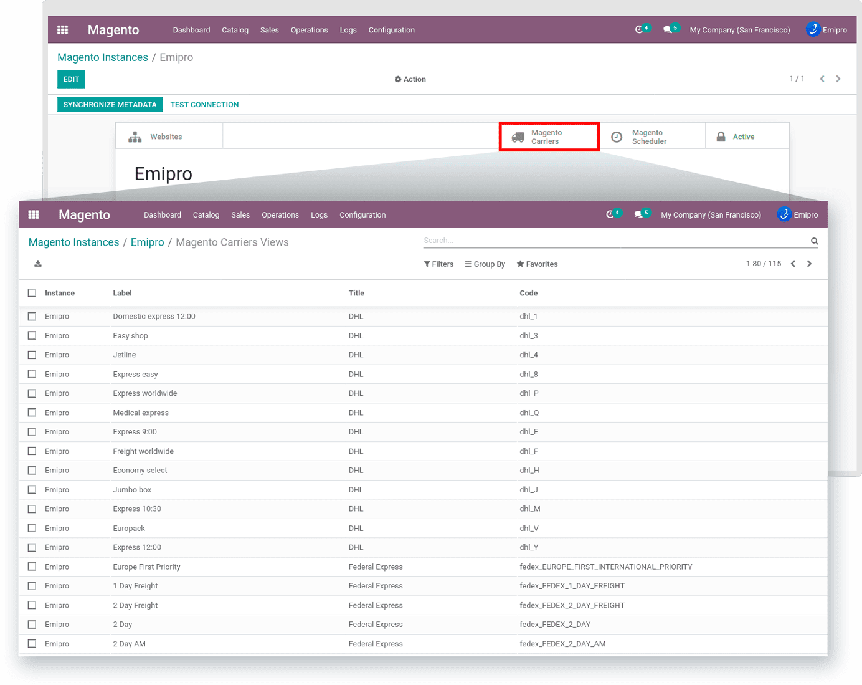Open Emipro user avatar in front window
This screenshot has height=685, width=862.
(784, 214)
